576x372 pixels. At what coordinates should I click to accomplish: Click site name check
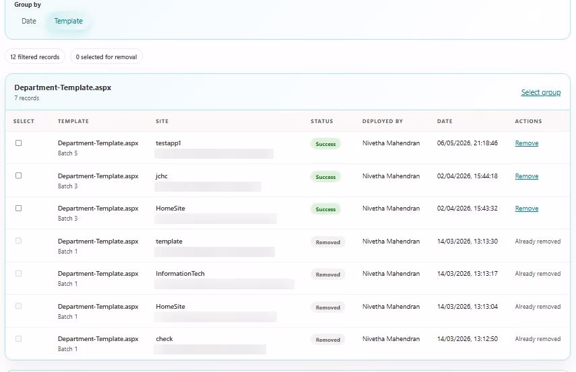point(164,339)
